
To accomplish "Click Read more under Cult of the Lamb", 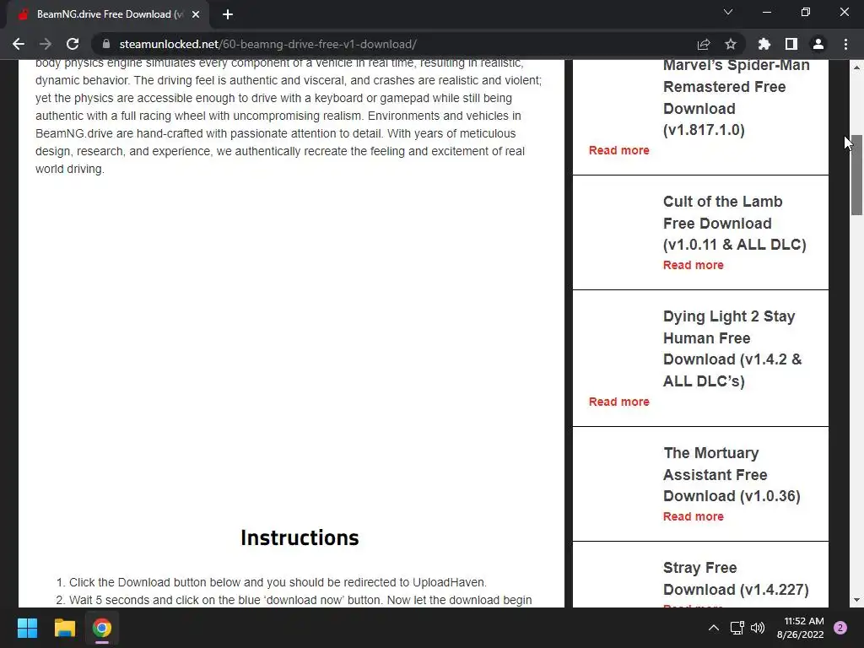I will pyautogui.click(x=694, y=265).
